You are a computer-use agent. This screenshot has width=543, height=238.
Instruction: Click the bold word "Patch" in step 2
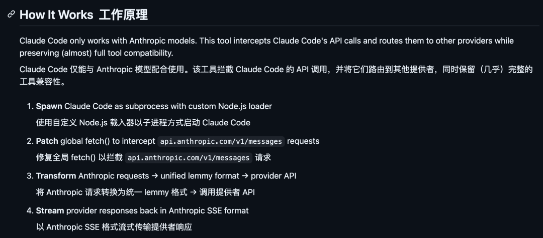coord(47,141)
